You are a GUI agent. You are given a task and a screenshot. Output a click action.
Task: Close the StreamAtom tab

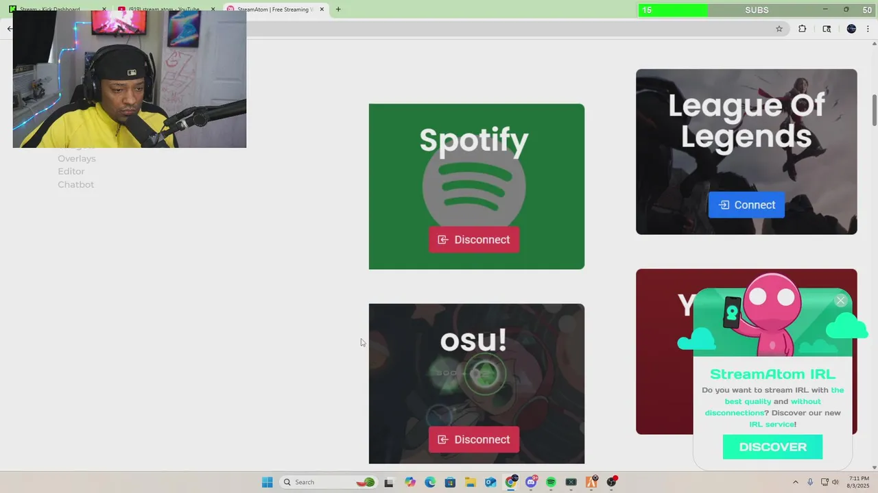point(322,10)
